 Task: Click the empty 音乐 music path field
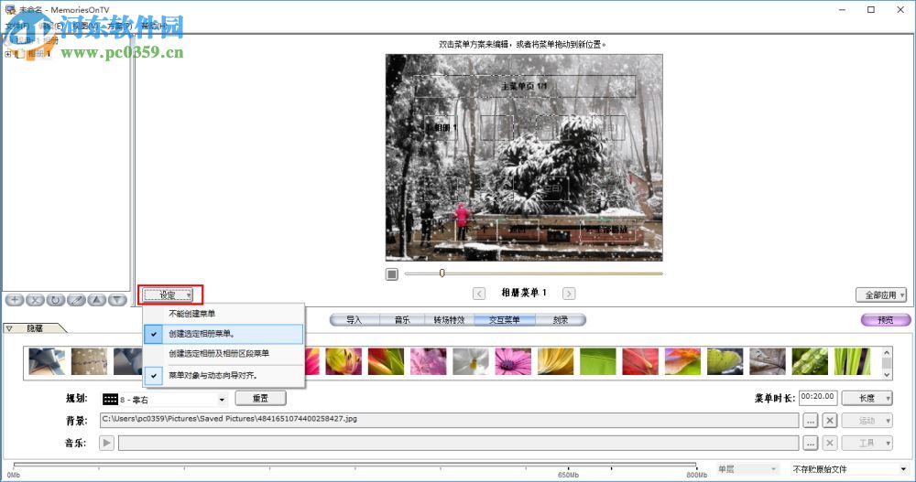click(x=459, y=443)
